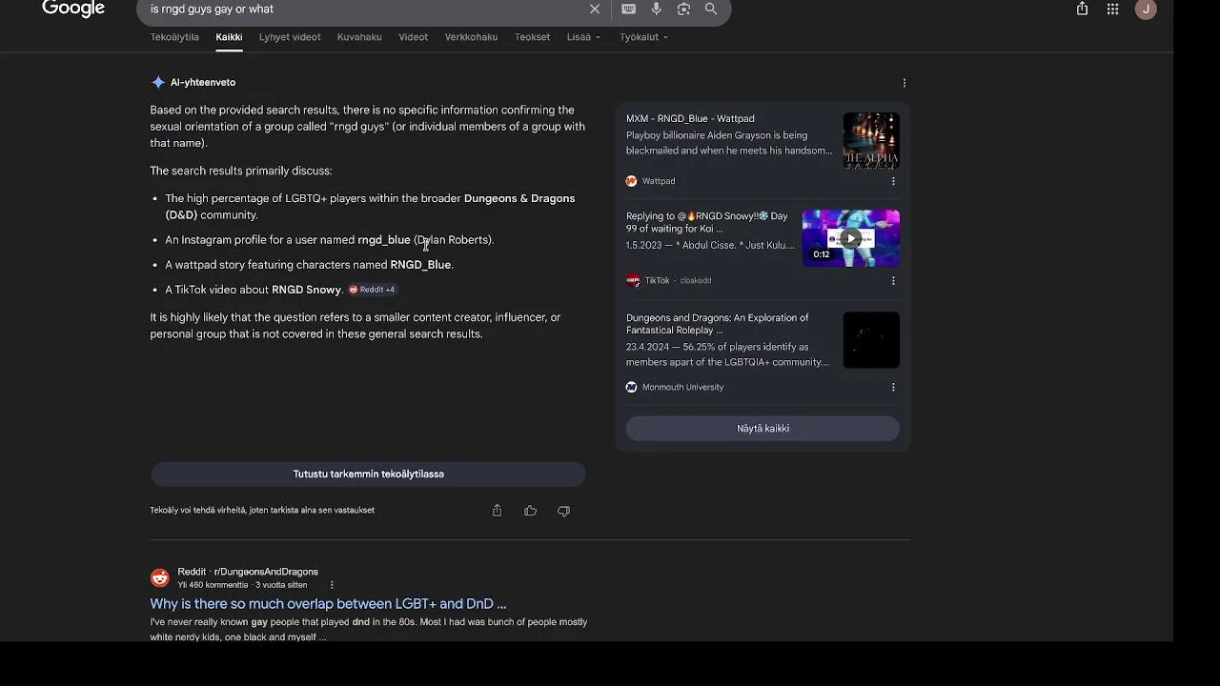Click r/DungeonsAndDragons source name
This screenshot has width=1220, height=686.
tap(266, 572)
